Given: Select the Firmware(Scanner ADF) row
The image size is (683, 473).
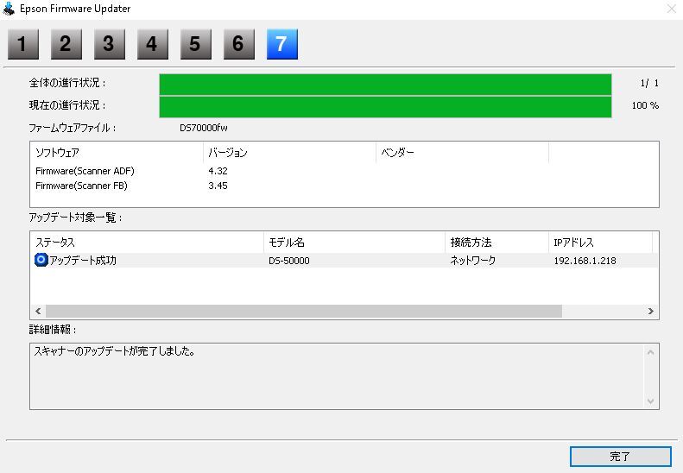Looking at the screenshot, I should (x=345, y=171).
